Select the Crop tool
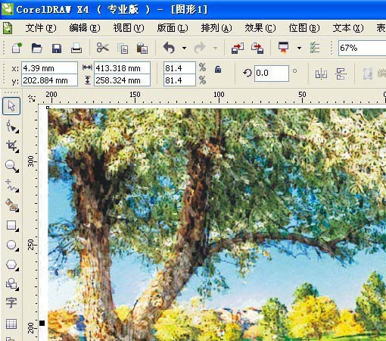This screenshot has width=386, height=341. 12,146
